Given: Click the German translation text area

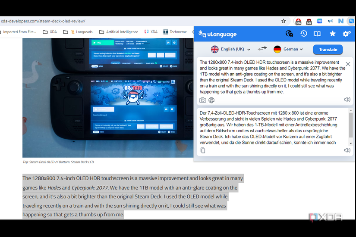Looking at the screenshot, I should pyautogui.click(x=272, y=128).
